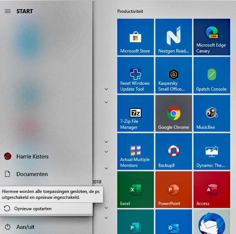
Task: Launch Excel from the tile
Action: 136,189
